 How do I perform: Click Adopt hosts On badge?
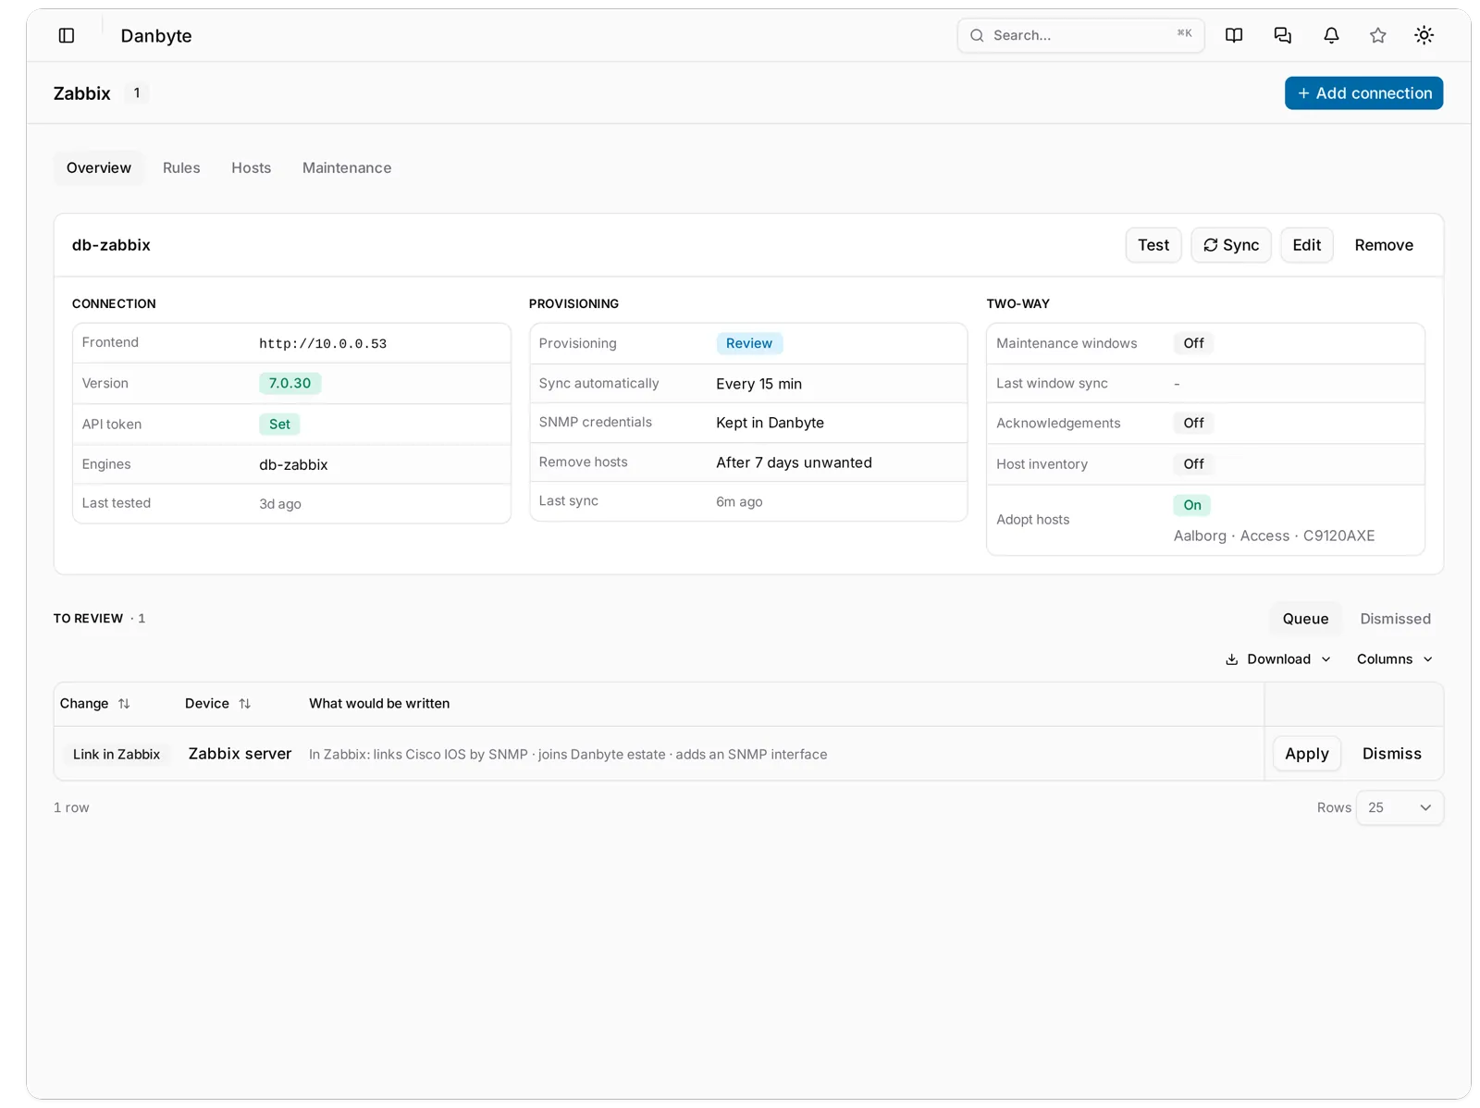click(x=1192, y=505)
